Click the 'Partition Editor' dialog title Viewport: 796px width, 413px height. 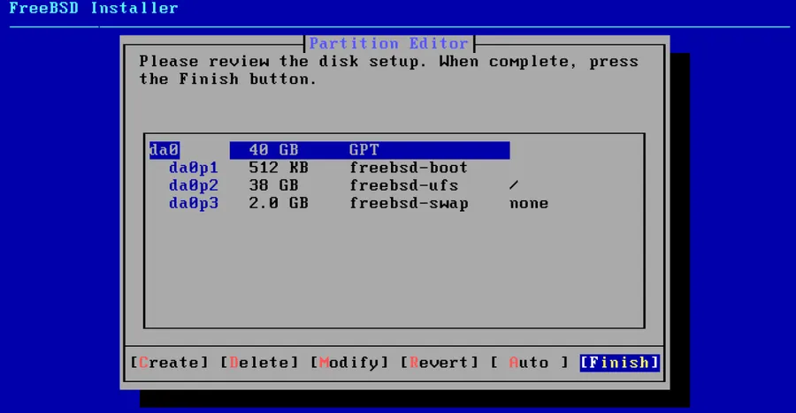(x=389, y=43)
